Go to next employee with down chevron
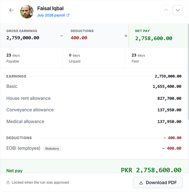Screen dimensions: 189x192 pyautogui.click(x=178, y=10)
